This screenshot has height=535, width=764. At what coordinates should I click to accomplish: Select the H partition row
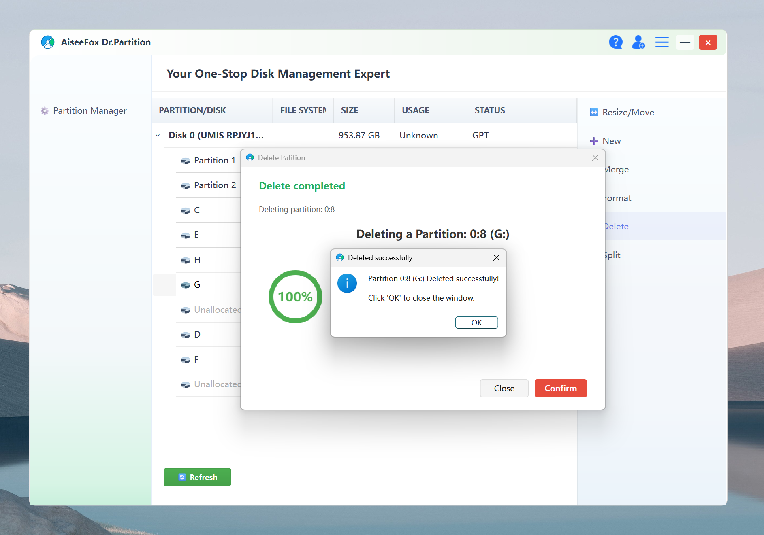coord(208,260)
